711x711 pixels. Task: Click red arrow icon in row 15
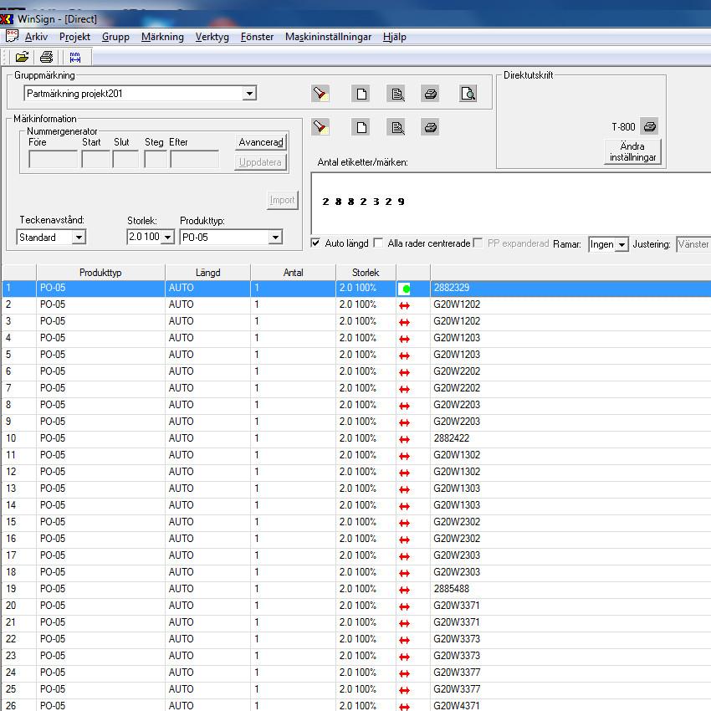click(x=404, y=523)
